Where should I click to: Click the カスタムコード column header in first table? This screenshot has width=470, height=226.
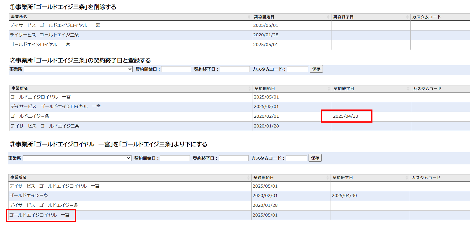click(427, 17)
